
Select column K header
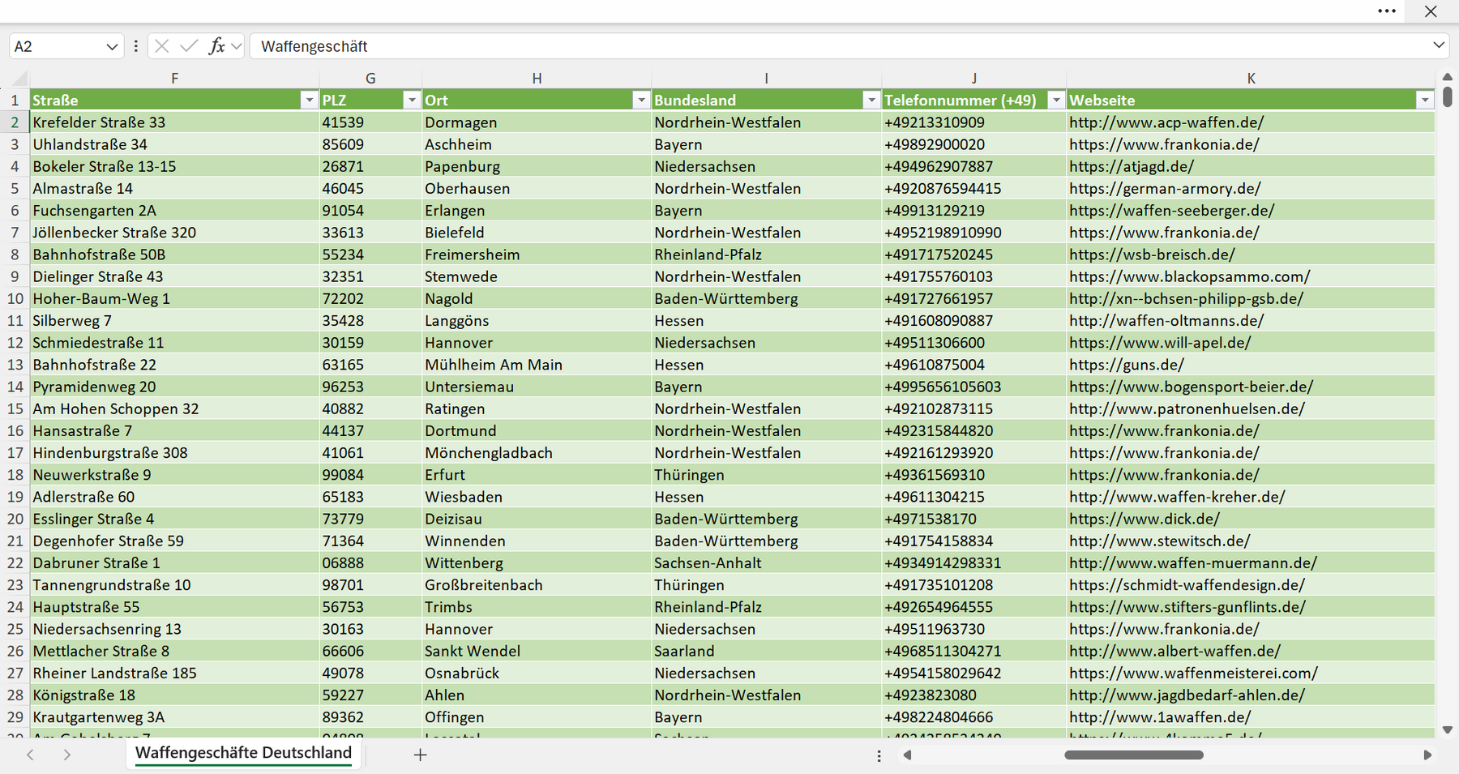1251,79
